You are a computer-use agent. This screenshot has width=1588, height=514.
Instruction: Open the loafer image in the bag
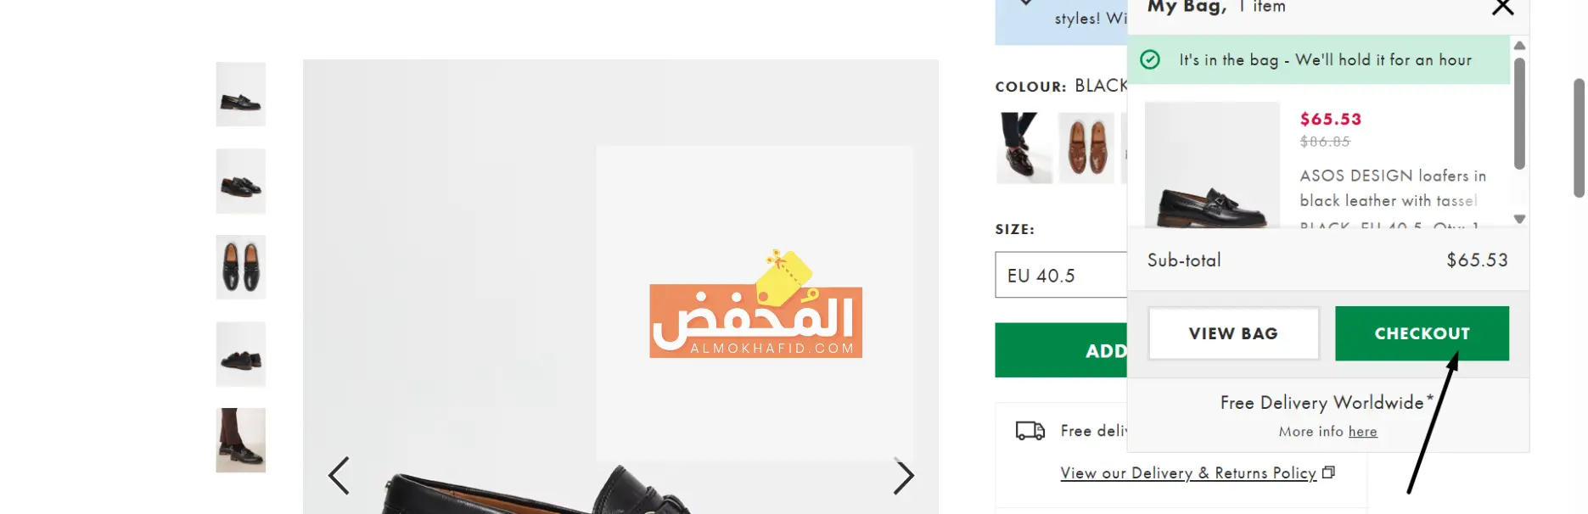point(1212,165)
